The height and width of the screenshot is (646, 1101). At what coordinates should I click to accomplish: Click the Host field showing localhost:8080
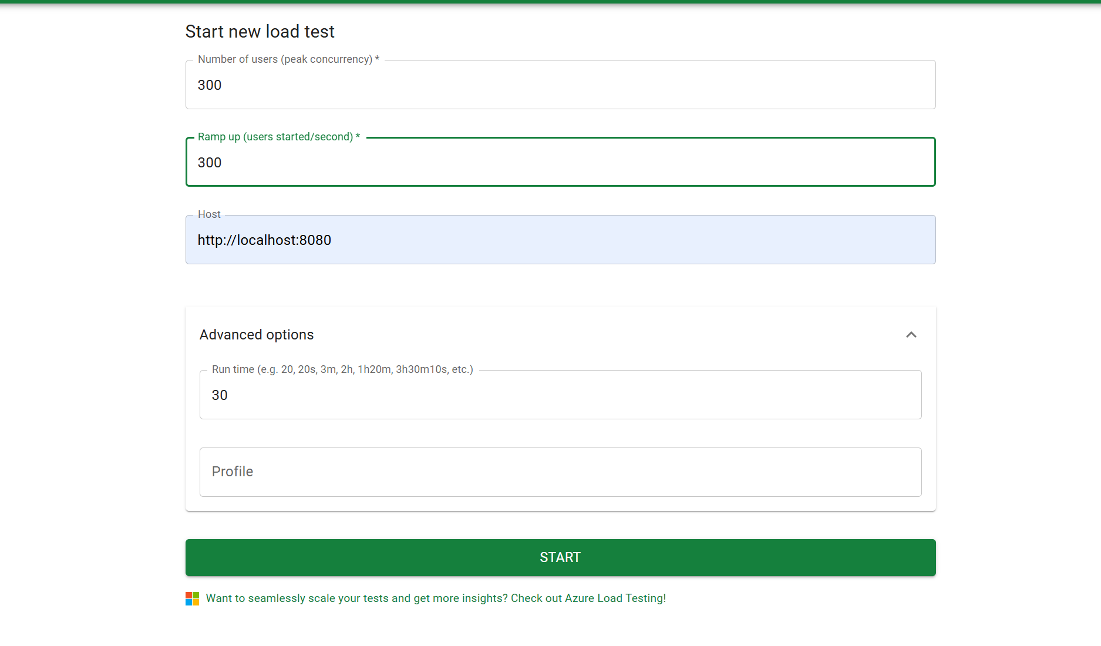[x=560, y=240]
